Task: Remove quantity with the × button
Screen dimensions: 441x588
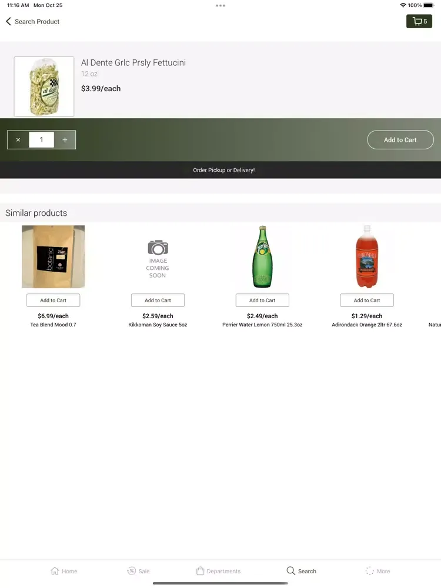Action: pos(18,140)
